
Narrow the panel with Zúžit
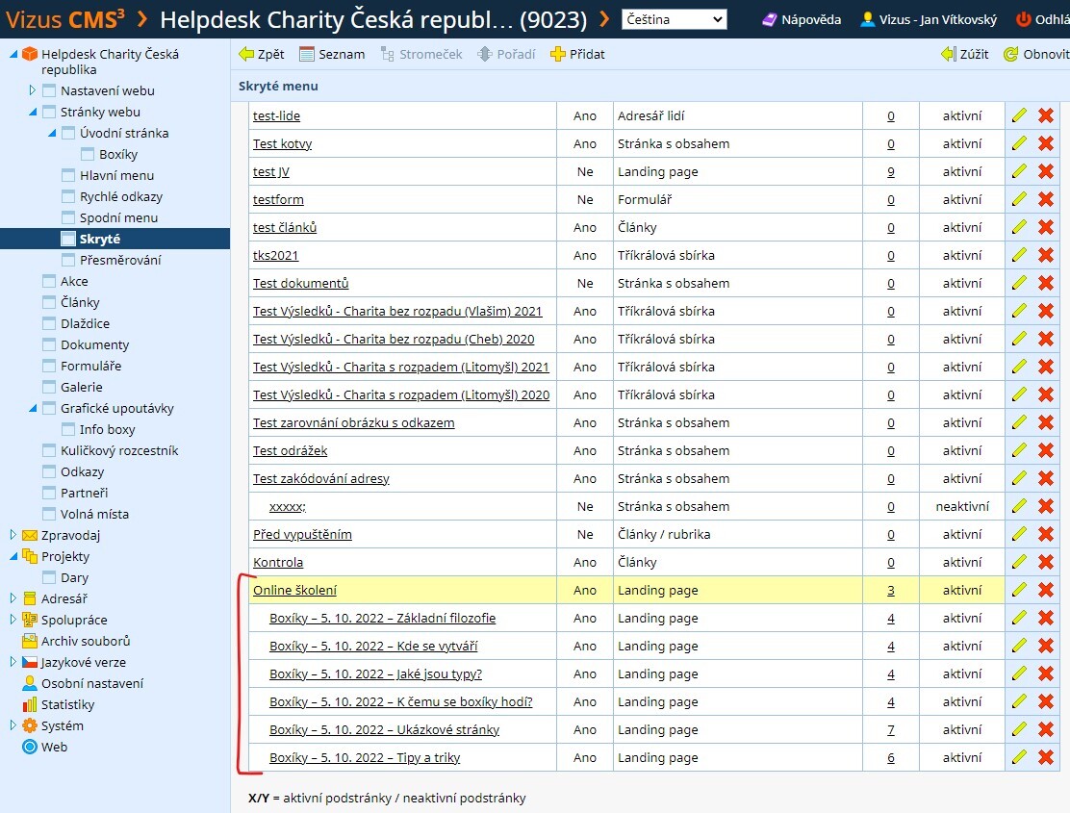point(964,54)
